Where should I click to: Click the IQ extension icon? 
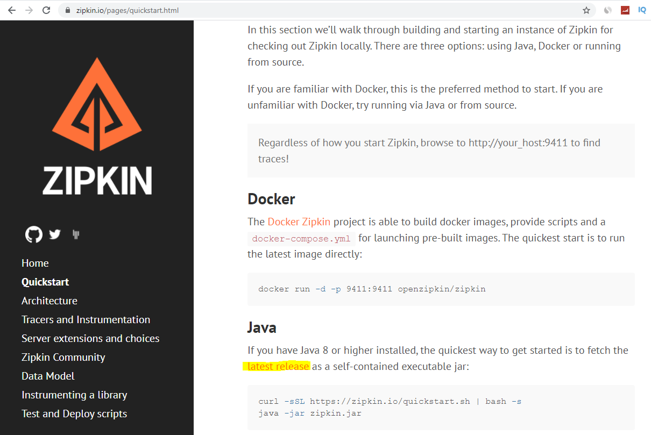(x=642, y=10)
